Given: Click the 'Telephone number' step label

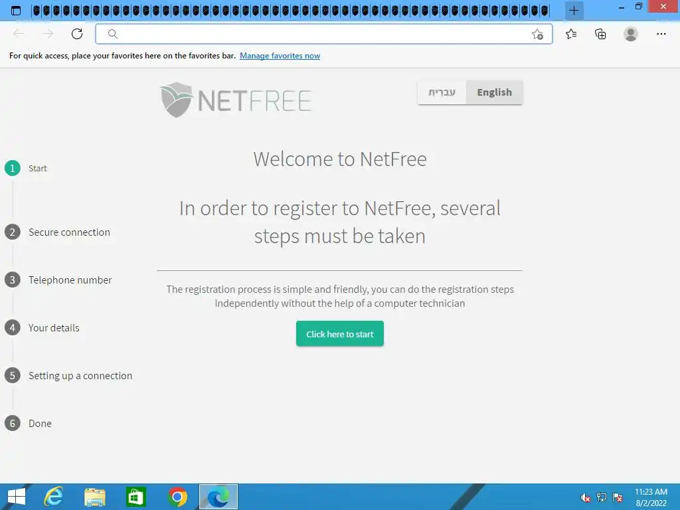Looking at the screenshot, I should click(x=70, y=280).
